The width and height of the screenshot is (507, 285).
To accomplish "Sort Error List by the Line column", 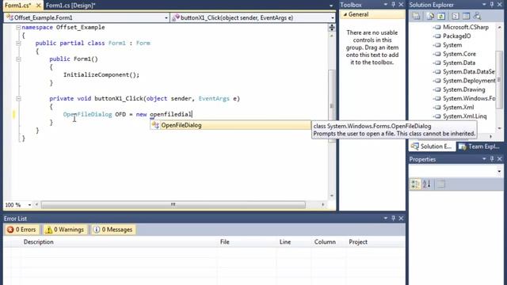I will coord(285,242).
